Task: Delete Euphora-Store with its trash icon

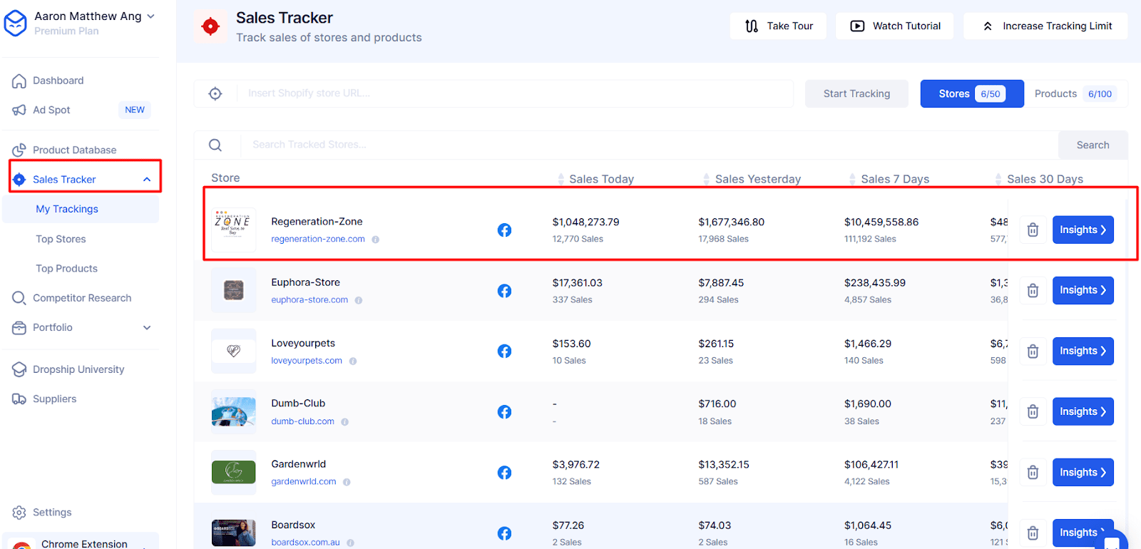Action: [1033, 290]
